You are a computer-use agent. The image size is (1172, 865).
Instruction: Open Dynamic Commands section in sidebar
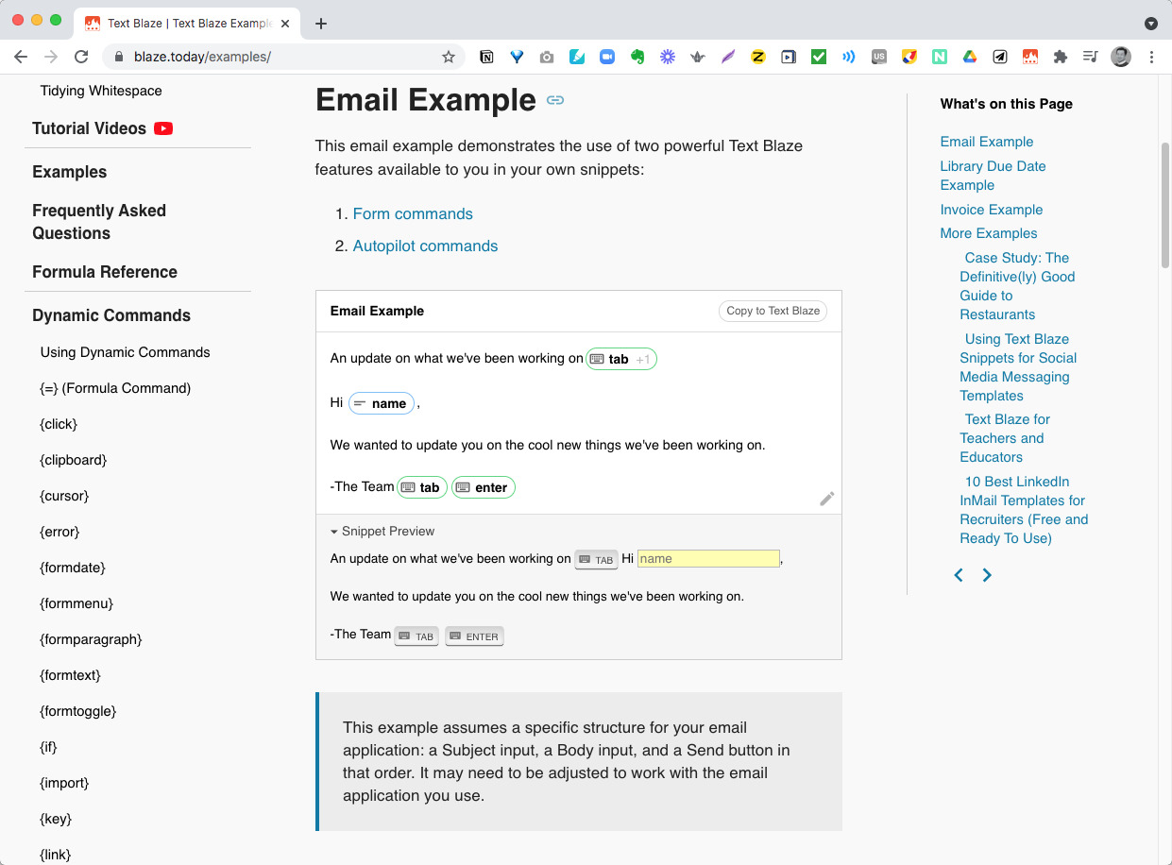coord(111,315)
